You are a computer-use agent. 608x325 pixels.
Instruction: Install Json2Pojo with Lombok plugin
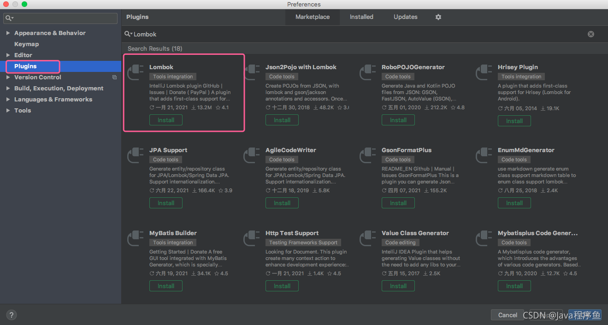(x=282, y=120)
